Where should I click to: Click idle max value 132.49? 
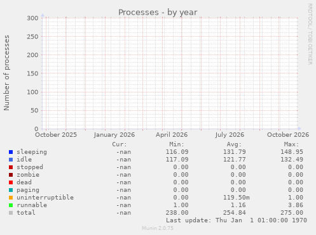click(292, 160)
